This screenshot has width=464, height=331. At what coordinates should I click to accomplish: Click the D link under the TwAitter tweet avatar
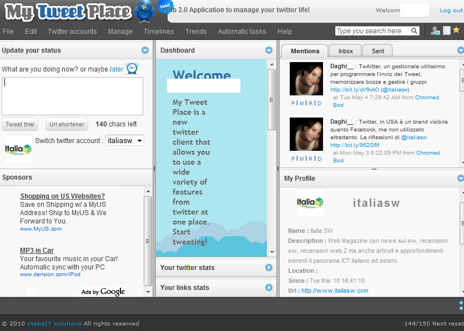pyautogui.click(x=320, y=104)
